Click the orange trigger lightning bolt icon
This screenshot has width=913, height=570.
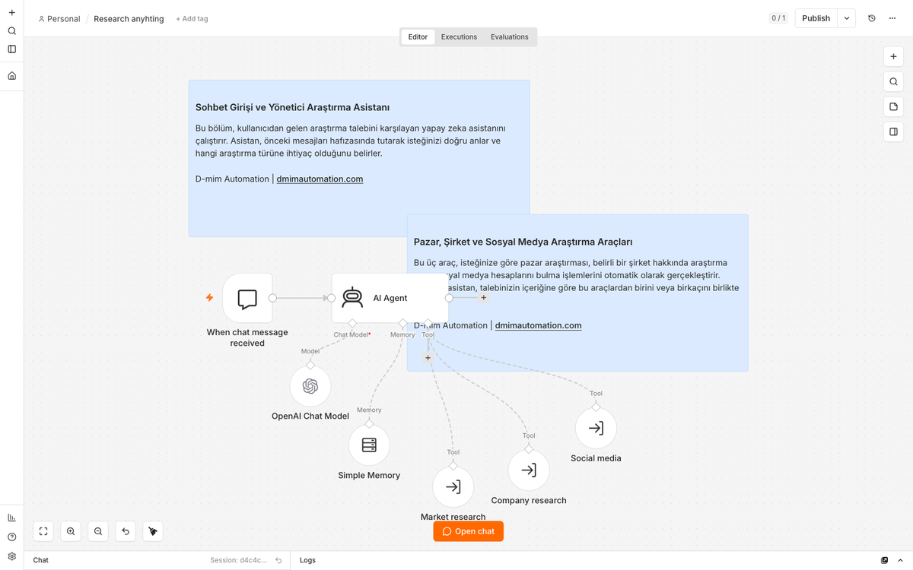point(210,298)
